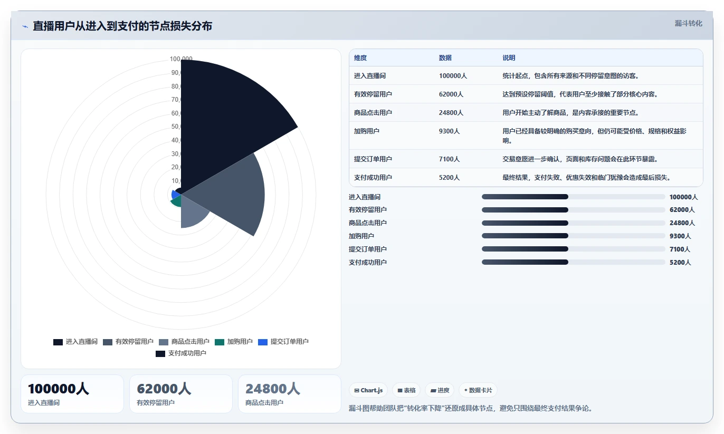Click the 100000人 data card
Screen dimensions: 724x434
coord(72,394)
